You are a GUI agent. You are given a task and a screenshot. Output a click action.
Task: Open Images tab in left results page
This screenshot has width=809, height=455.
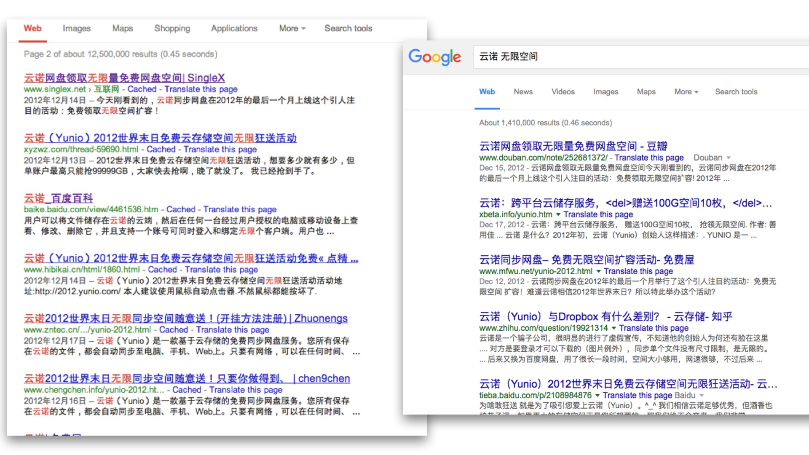77,28
